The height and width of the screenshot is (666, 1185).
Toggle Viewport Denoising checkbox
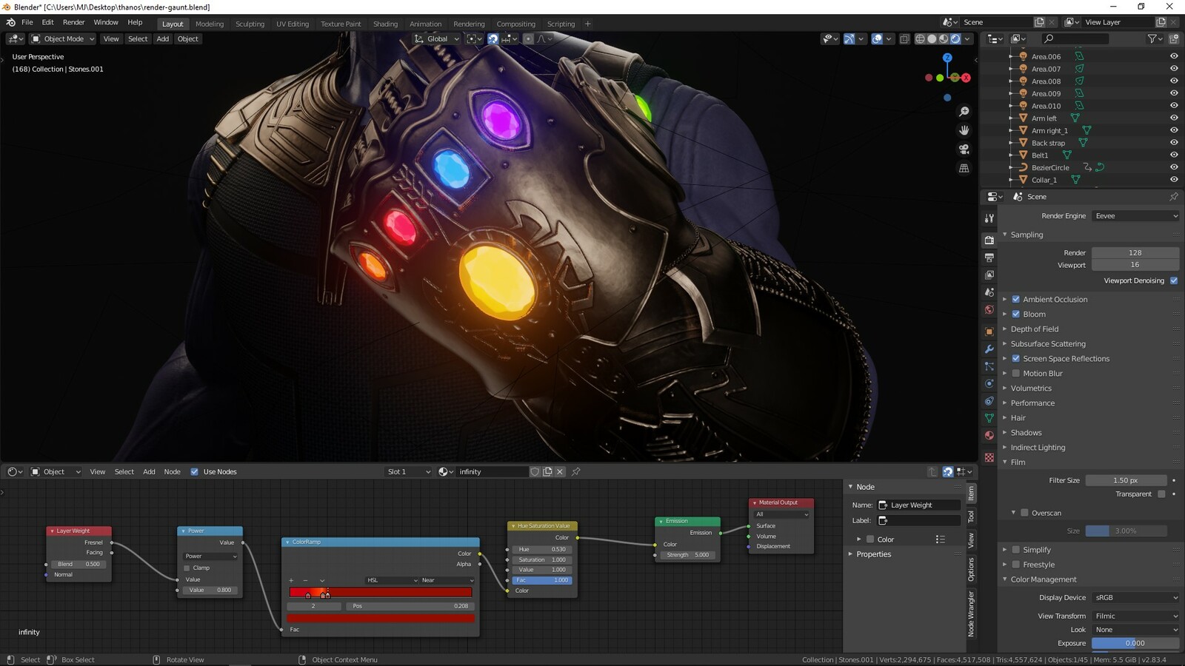(x=1174, y=280)
